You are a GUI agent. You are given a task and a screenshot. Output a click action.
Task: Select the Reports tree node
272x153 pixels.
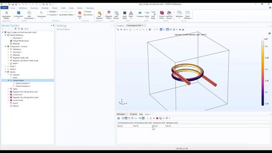click(16, 106)
